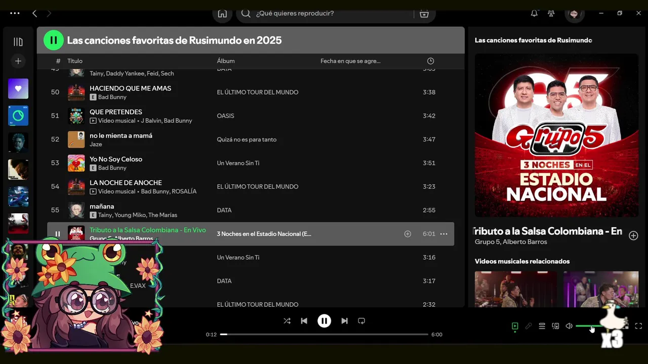Open the Home page icon
This screenshot has height=364, width=648.
222,14
